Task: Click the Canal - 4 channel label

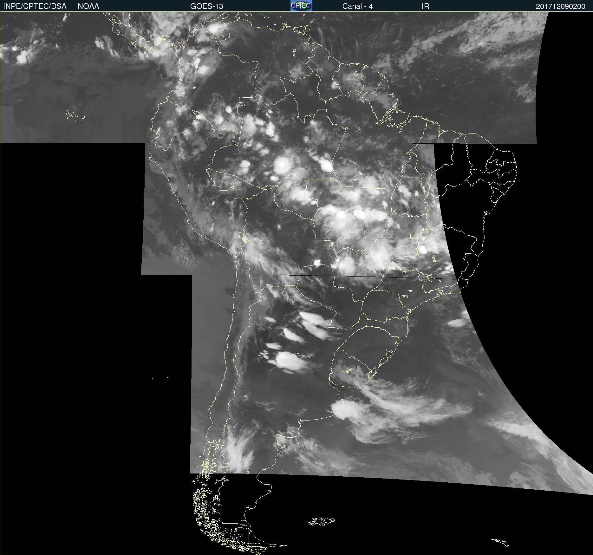Action: 357,6
